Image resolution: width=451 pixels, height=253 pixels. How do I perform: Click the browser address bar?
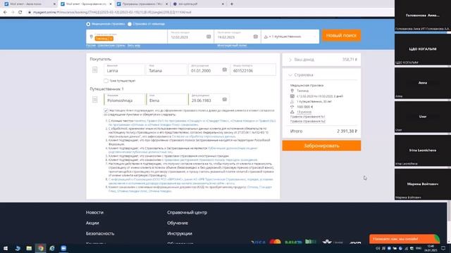pyautogui.click(x=209, y=13)
